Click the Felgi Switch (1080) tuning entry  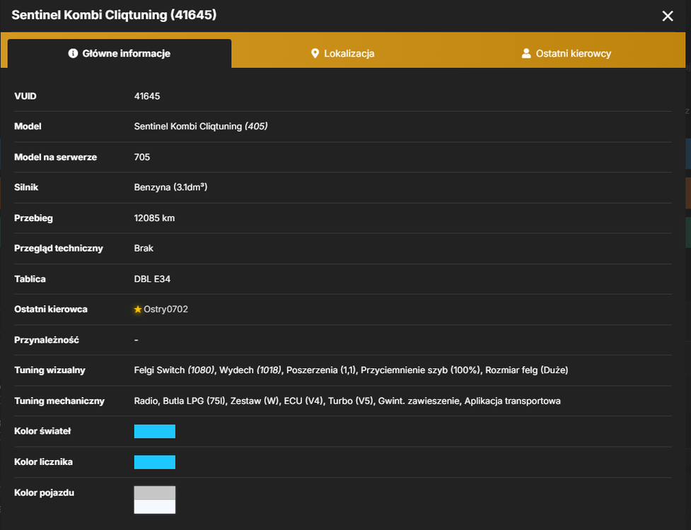coord(174,370)
